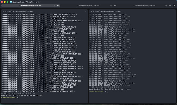Click the green zoom window button

tap(7, 2)
